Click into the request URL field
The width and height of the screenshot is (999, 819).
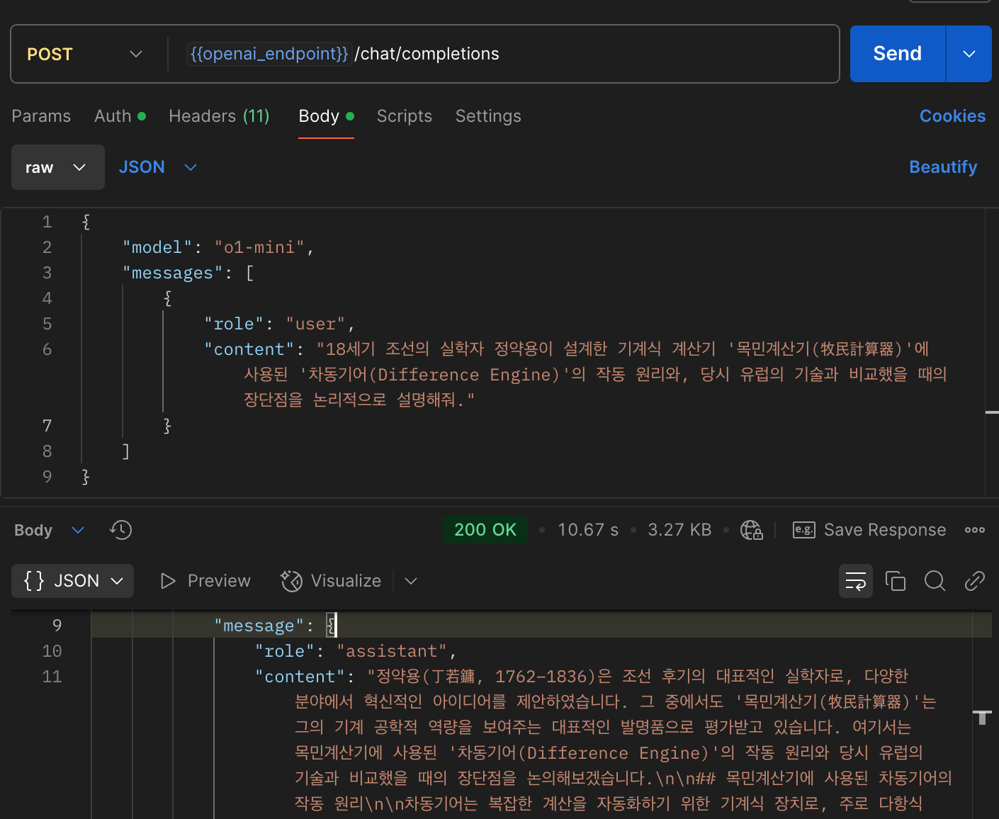point(595,55)
